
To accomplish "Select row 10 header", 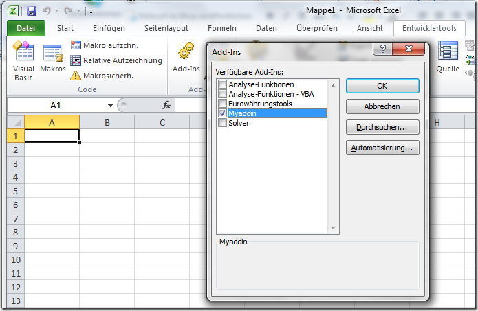I will 16,260.
